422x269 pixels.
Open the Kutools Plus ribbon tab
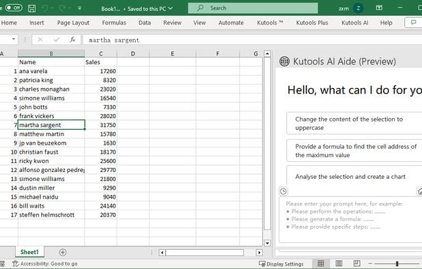coord(312,23)
